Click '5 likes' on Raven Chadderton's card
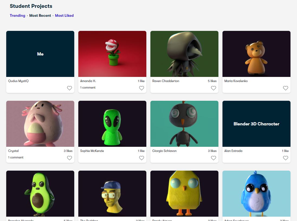Image resolution: width=297 pixels, height=221 pixels. (x=212, y=81)
